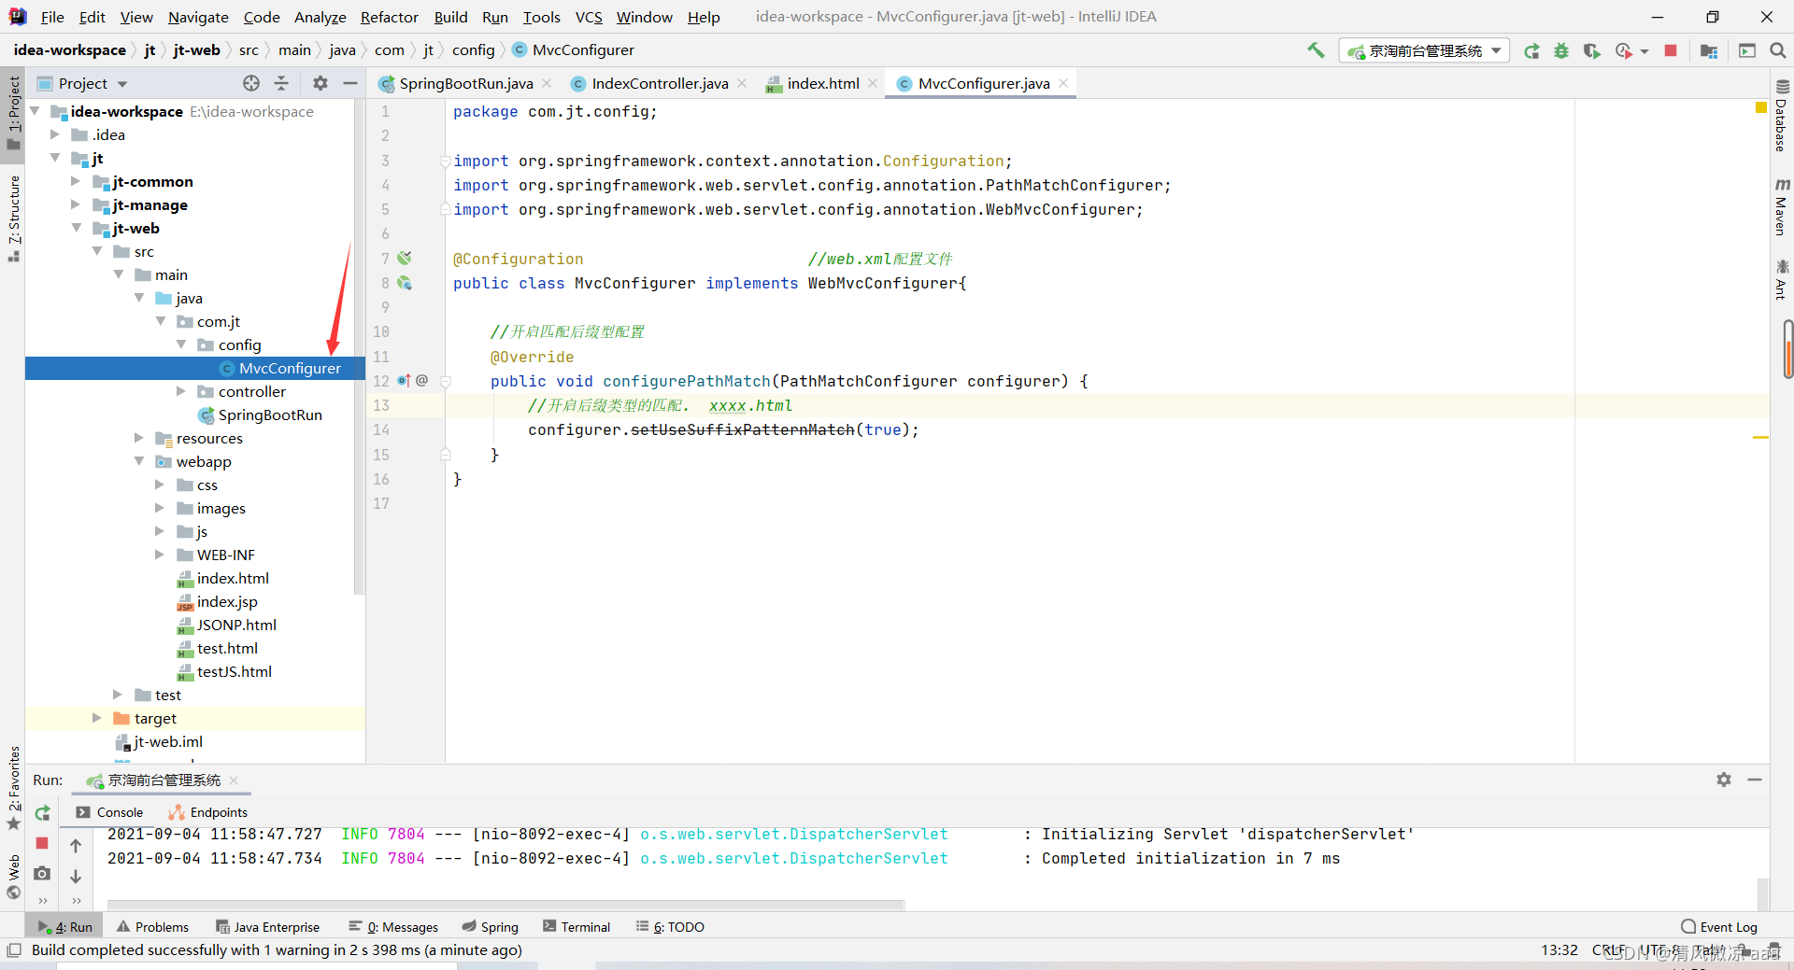This screenshot has height=970, width=1794.
Task: Click the Spring bean gutter icon on line 7
Action: click(405, 259)
